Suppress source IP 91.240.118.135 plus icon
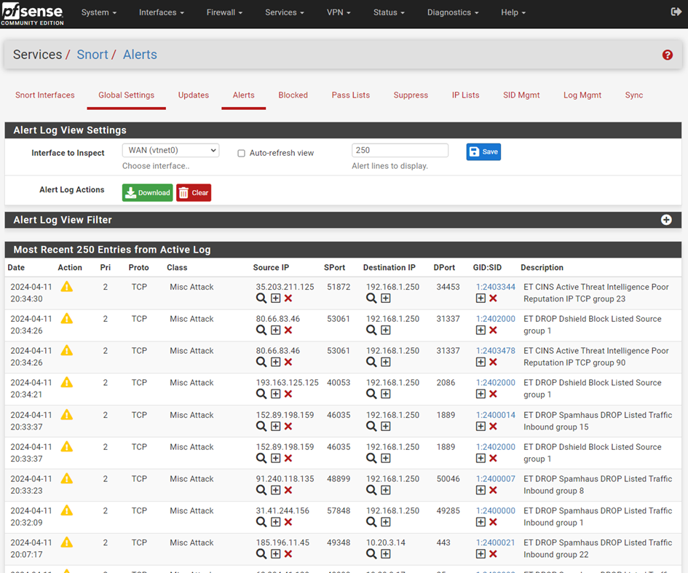 click(275, 490)
